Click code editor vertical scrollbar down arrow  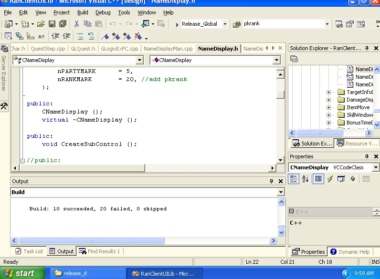(x=280, y=160)
